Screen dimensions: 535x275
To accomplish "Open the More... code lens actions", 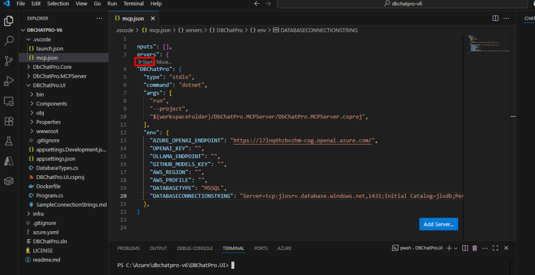I will click(x=164, y=62).
